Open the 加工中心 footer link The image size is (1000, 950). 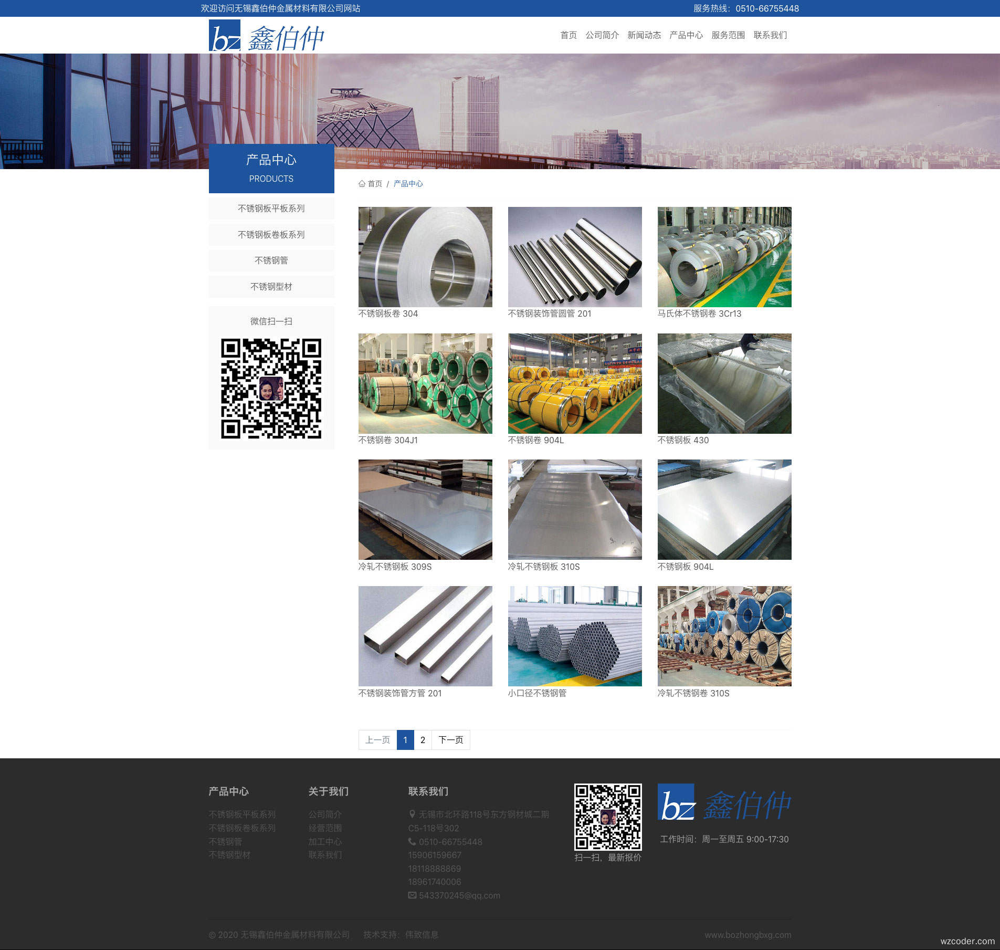pos(325,842)
